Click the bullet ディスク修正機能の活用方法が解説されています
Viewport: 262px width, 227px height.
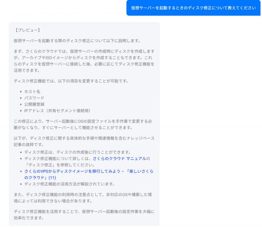[69, 184]
